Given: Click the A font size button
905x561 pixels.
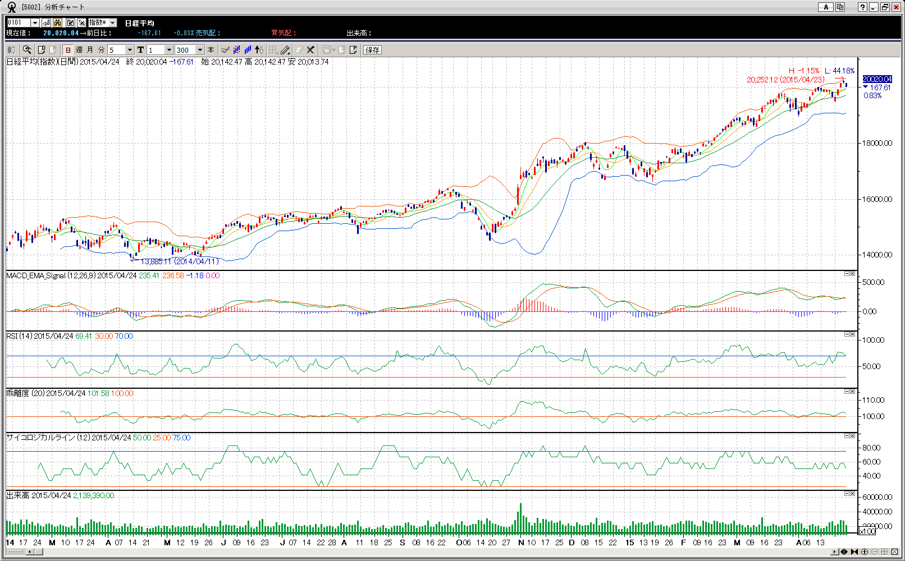Looking at the screenshot, I should 825,7.
